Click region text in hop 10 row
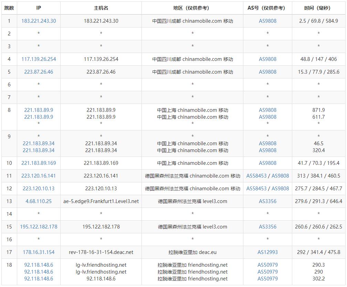 (192, 163)
